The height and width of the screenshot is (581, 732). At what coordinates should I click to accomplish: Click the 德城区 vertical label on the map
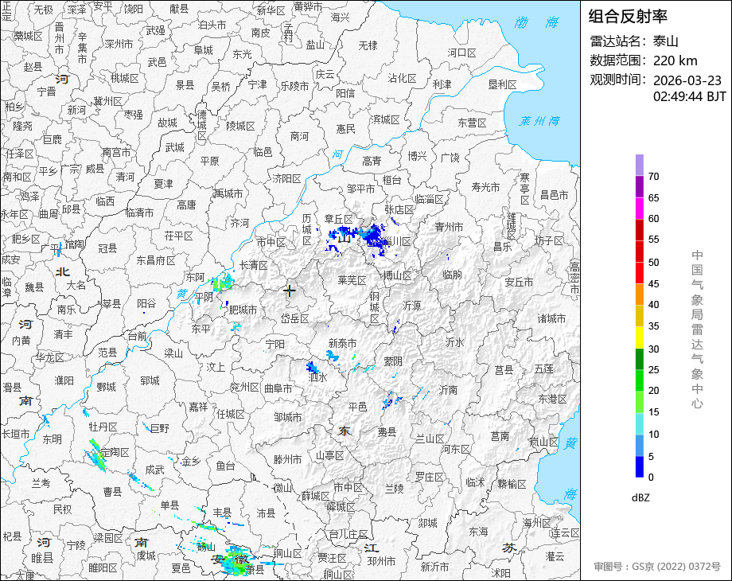(x=201, y=125)
